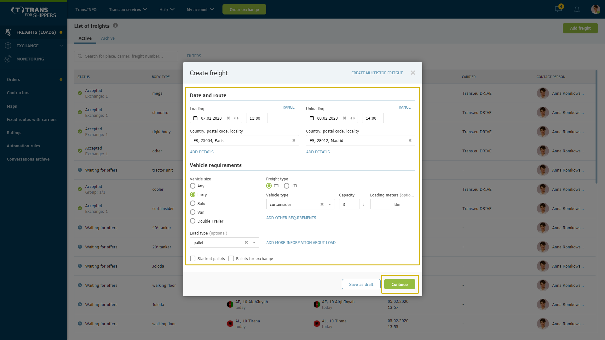The height and width of the screenshot is (340, 605).
Task: Click waiting clock icon in tractor unit row
Action: [x=80, y=170]
